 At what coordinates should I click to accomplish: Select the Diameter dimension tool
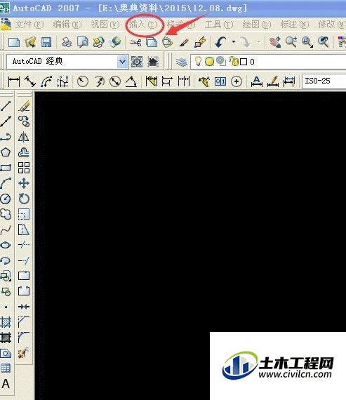(x=115, y=81)
